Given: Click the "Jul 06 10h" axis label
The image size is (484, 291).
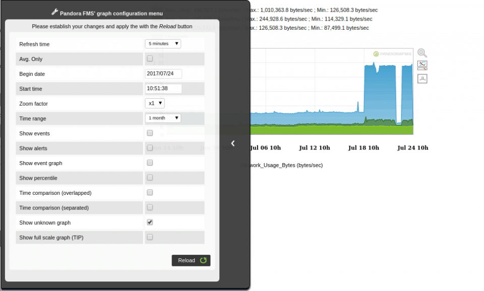Looking at the screenshot, I should (266, 148).
